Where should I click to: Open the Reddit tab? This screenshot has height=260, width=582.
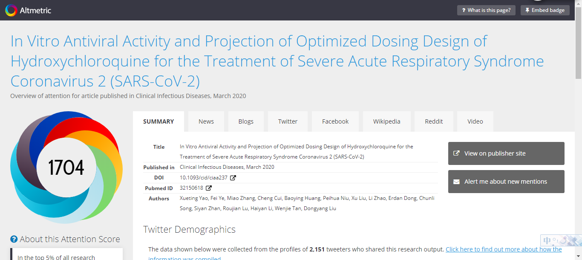point(434,121)
